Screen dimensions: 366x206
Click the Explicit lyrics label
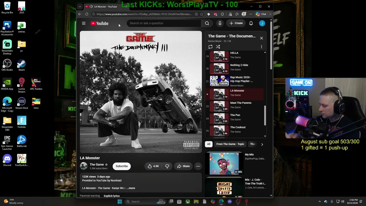point(112,196)
